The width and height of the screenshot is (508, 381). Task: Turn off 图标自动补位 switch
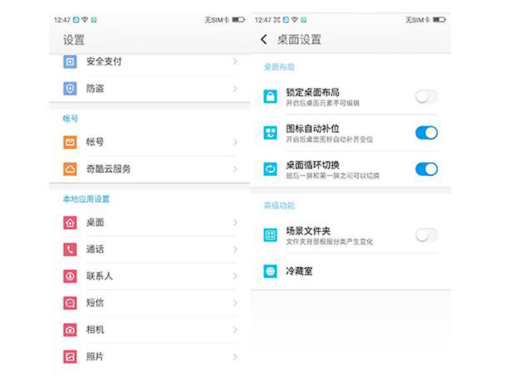[x=426, y=133]
